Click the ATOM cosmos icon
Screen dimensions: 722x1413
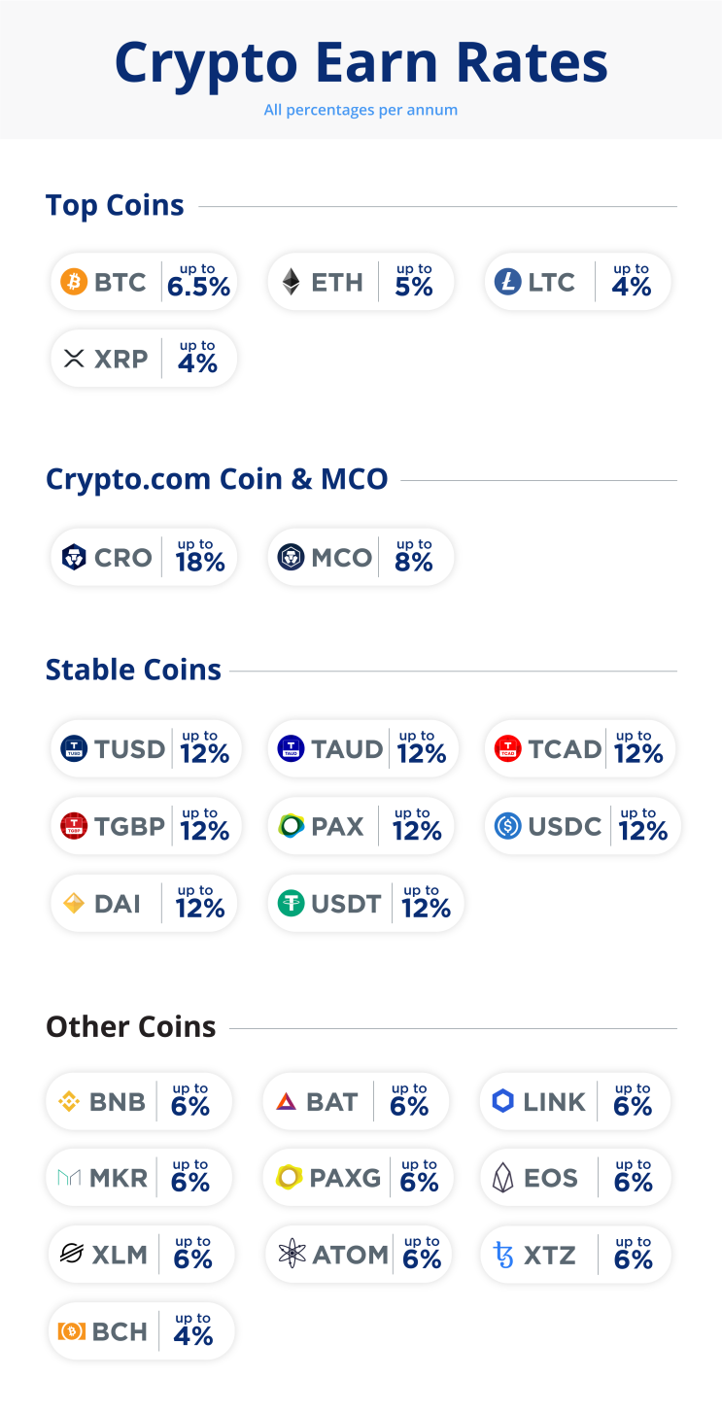tap(291, 1255)
